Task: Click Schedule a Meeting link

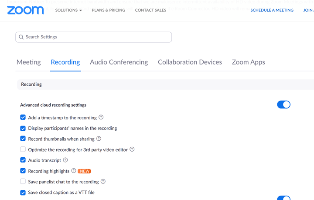Action: point(272,10)
